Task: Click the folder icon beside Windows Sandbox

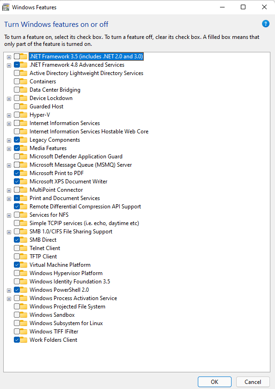Action: coord(24,315)
